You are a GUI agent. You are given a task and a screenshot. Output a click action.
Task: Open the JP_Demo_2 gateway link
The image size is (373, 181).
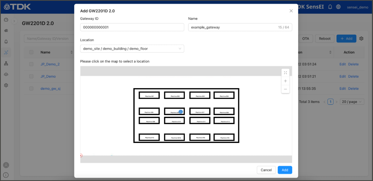[x=50, y=64]
